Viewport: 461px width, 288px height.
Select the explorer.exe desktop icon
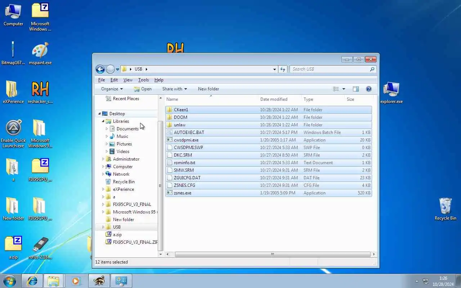tap(391, 93)
